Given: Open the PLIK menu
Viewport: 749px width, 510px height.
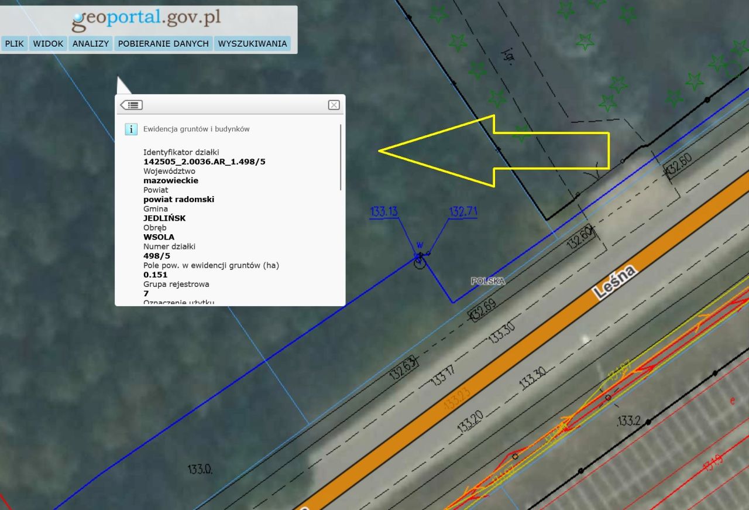Looking at the screenshot, I should tap(15, 44).
